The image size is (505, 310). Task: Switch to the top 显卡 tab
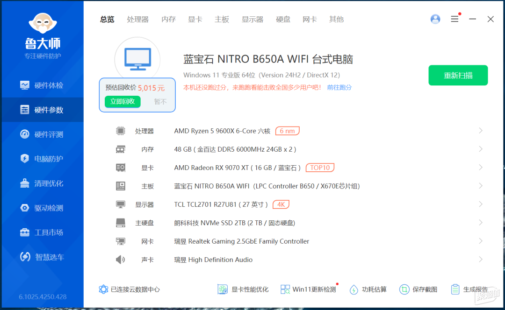[x=195, y=19]
